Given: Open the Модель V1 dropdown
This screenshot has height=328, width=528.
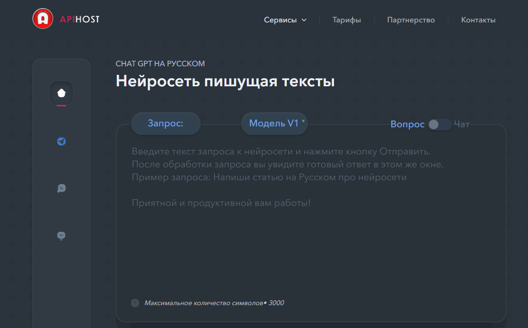Looking at the screenshot, I should click(274, 123).
